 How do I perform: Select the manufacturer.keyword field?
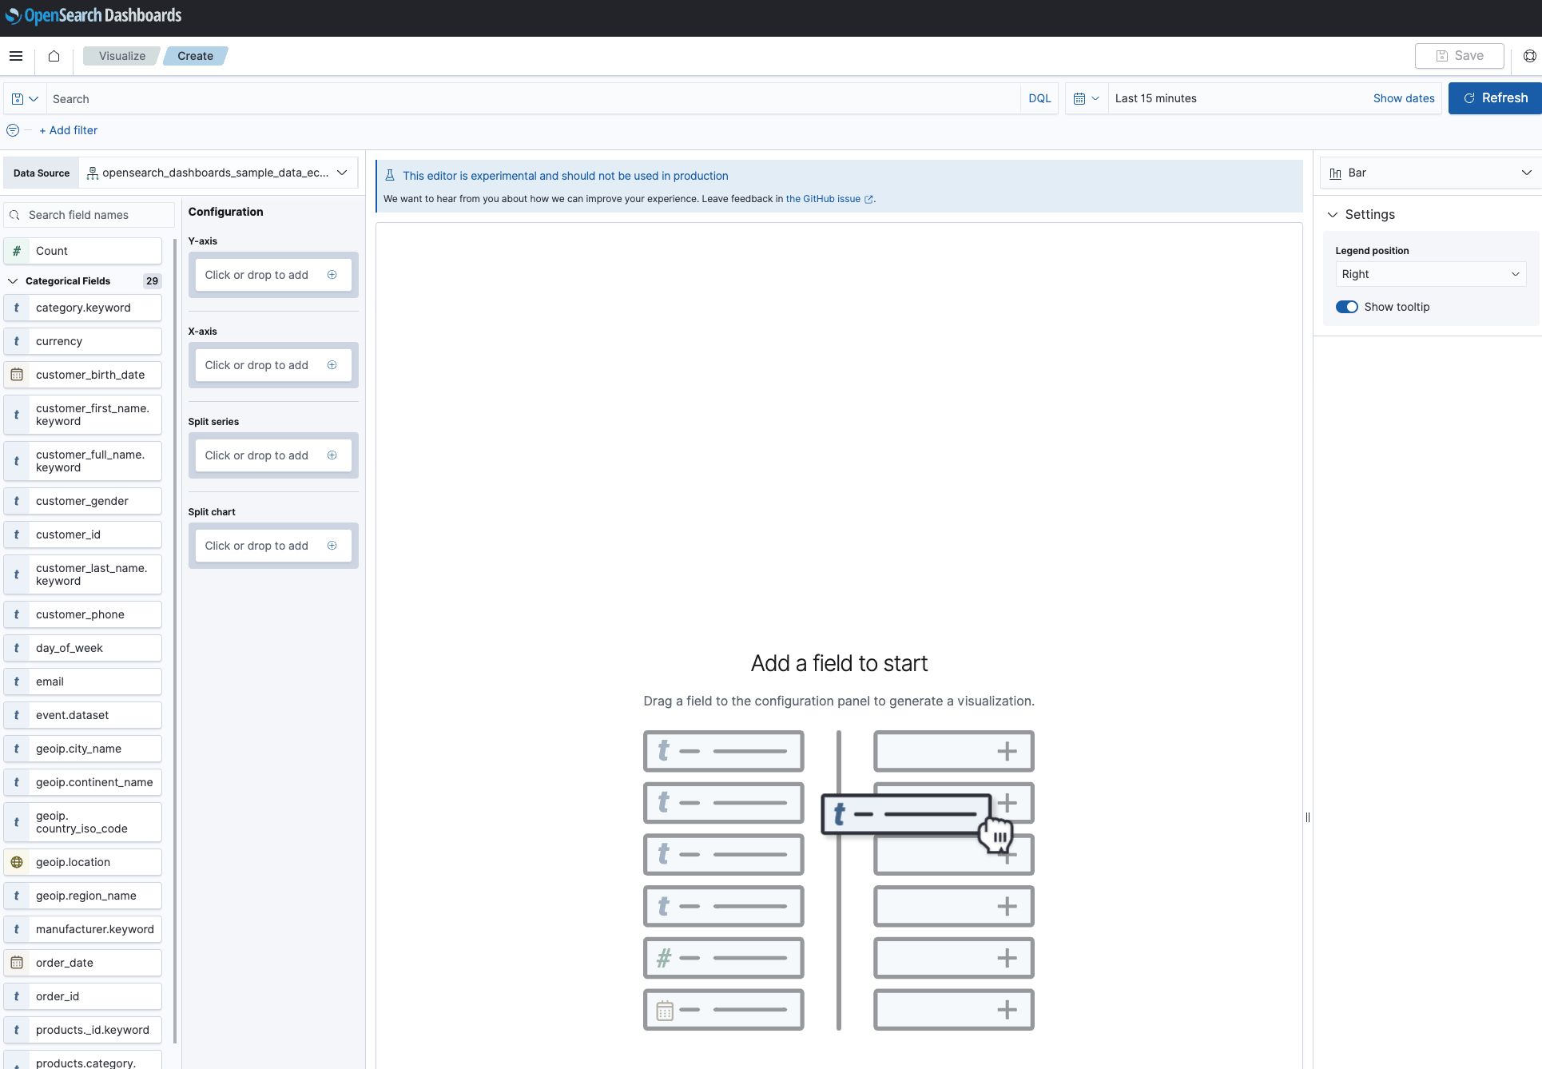click(x=83, y=929)
